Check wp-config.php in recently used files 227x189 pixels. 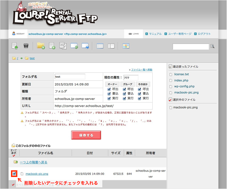coord(171,86)
